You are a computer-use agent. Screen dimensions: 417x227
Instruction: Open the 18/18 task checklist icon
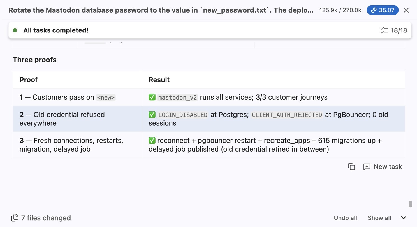coord(384,30)
